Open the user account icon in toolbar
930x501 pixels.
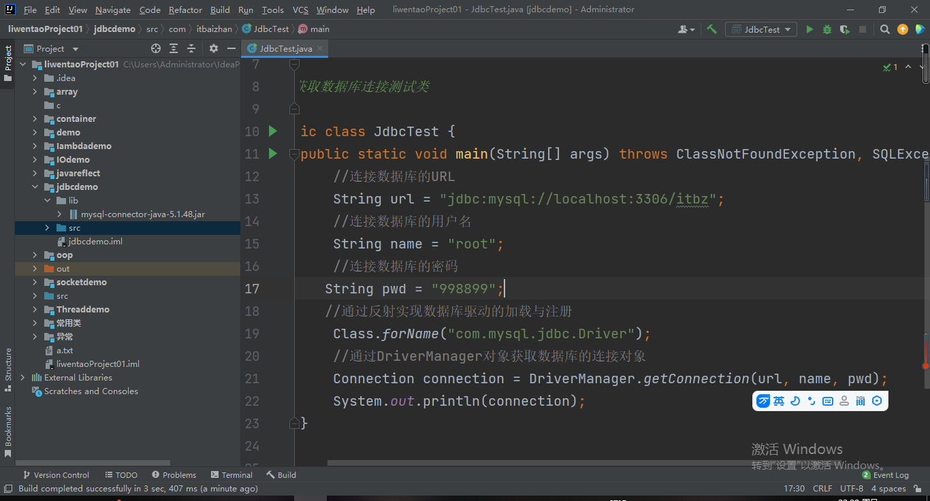[x=686, y=29]
